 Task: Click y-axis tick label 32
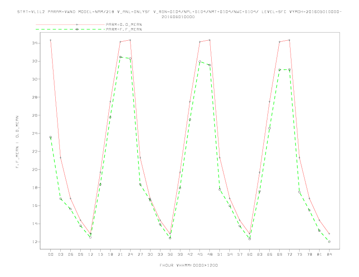point(35,61)
